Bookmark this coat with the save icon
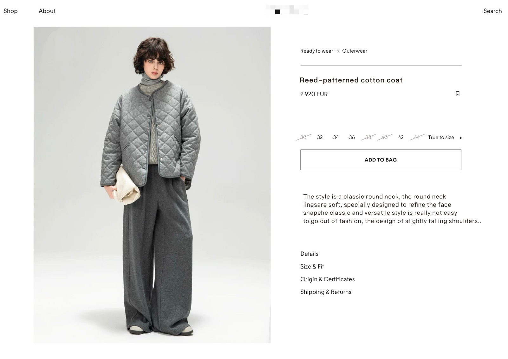The height and width of the screenshot is (359, 508). point(457,94)
